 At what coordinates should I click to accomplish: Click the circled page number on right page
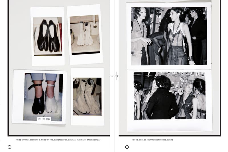(x=127, y=147)
